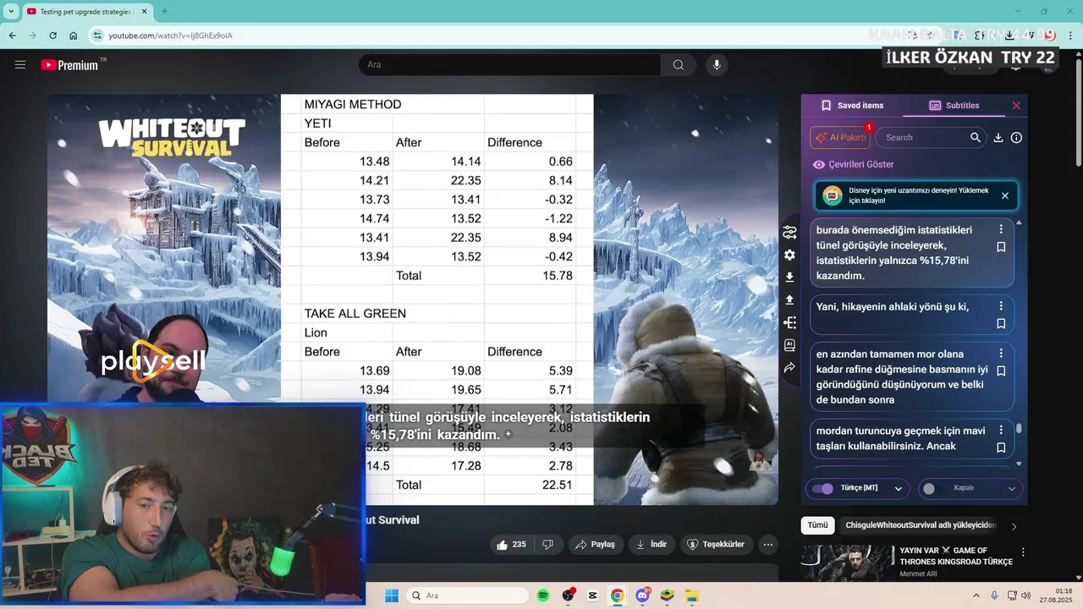Click the Chrome address bar URL
The height and width of the screenshot is (609, 1083).
(x=170, y=36)
